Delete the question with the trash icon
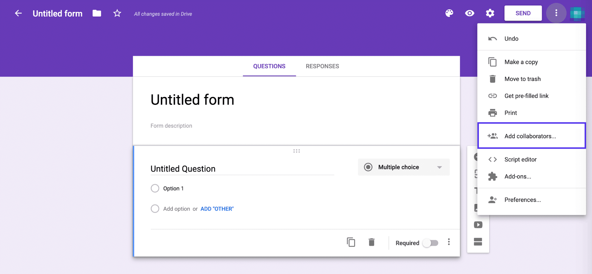Image resolution: width=592 pixels, height=274 pixels. tap(372, 242)
